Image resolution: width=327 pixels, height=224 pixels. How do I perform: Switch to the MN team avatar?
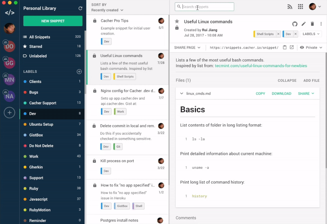pos(9,79)
